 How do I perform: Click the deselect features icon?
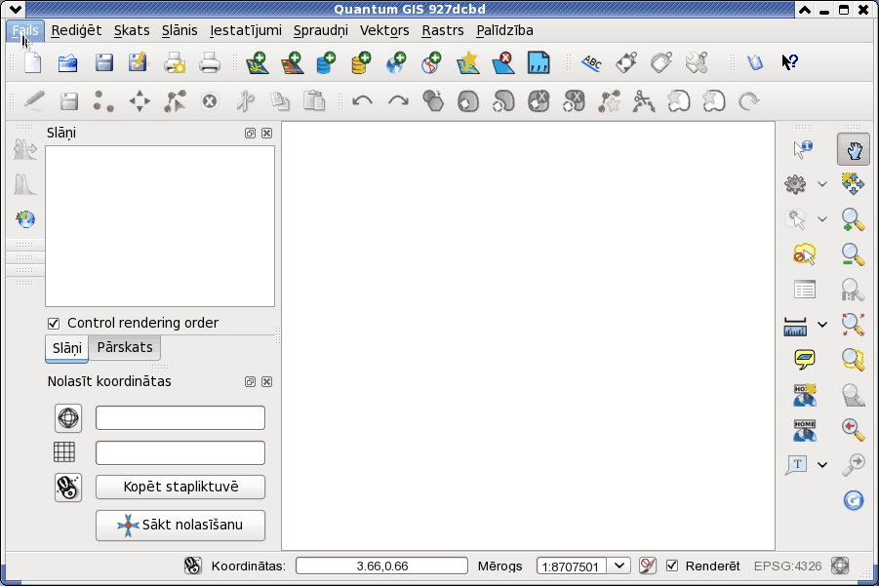(805, 254)
